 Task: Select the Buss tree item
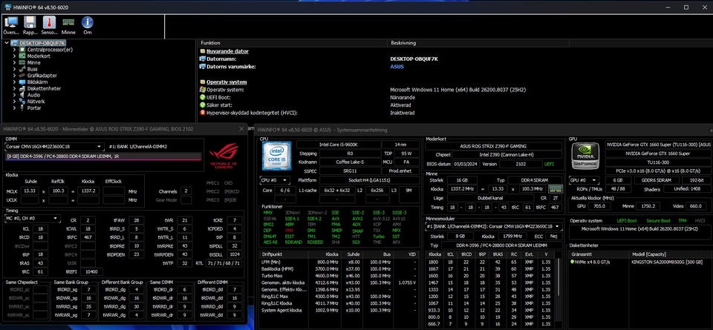tap(32, 69)
